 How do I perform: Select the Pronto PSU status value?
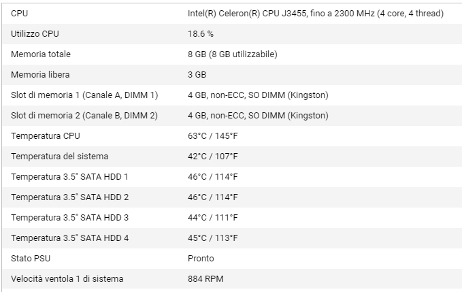click(201, 258)
